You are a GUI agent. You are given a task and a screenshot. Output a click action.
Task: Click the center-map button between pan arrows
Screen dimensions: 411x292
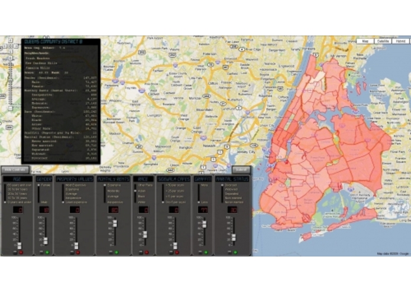(x=11, y=46)
